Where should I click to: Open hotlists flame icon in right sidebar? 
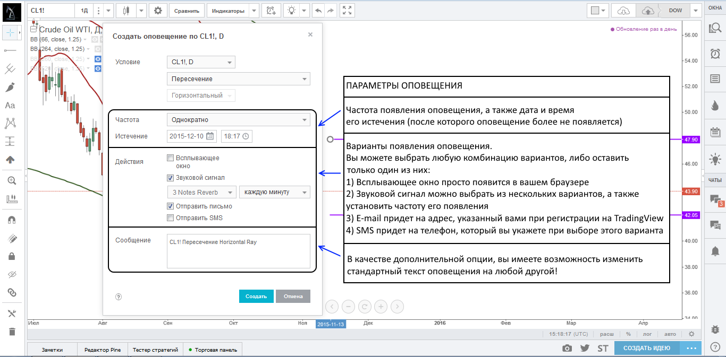[x=715, y=106]
